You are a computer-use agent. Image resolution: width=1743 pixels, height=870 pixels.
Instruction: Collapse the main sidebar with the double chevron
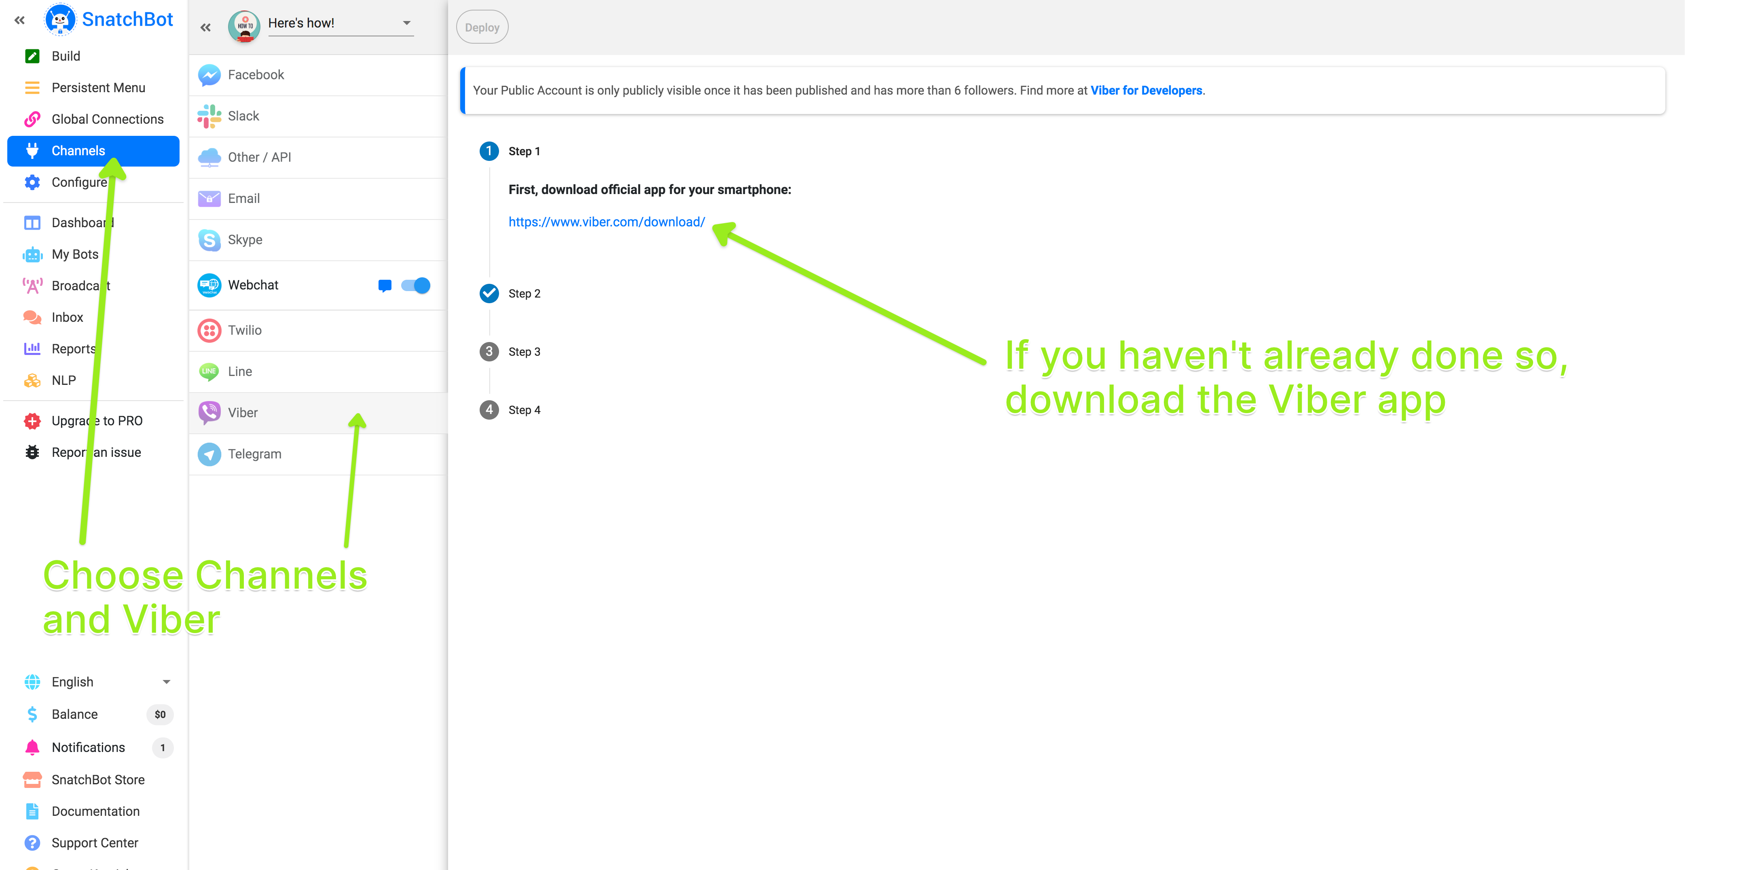19,20
